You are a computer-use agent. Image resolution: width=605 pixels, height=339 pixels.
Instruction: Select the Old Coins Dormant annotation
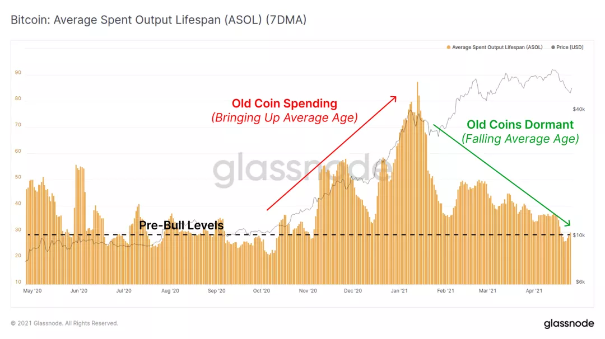tap(520, 131)
